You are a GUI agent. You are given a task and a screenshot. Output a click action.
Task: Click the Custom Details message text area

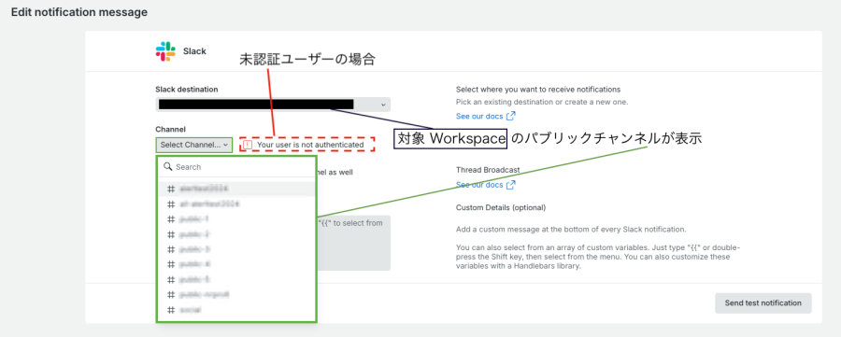(x=354, y=244)
